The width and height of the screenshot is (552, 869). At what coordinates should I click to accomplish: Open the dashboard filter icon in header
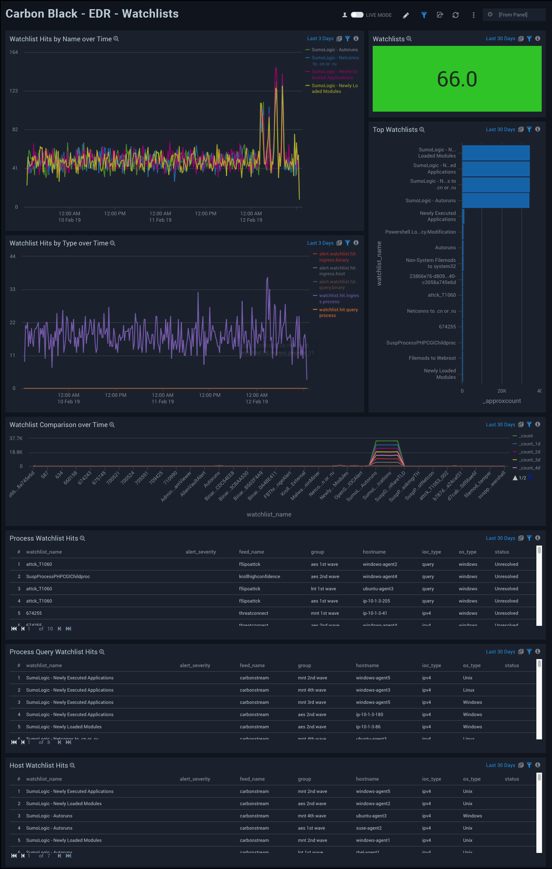pos(424,15)
